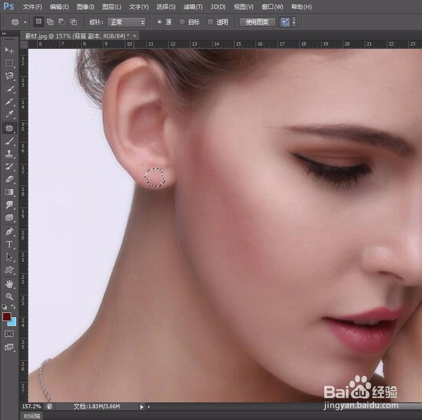Open the 图像(I) menu
This screenshot has width=422, height=420.
pyautogui.click(x=85, y=7)
